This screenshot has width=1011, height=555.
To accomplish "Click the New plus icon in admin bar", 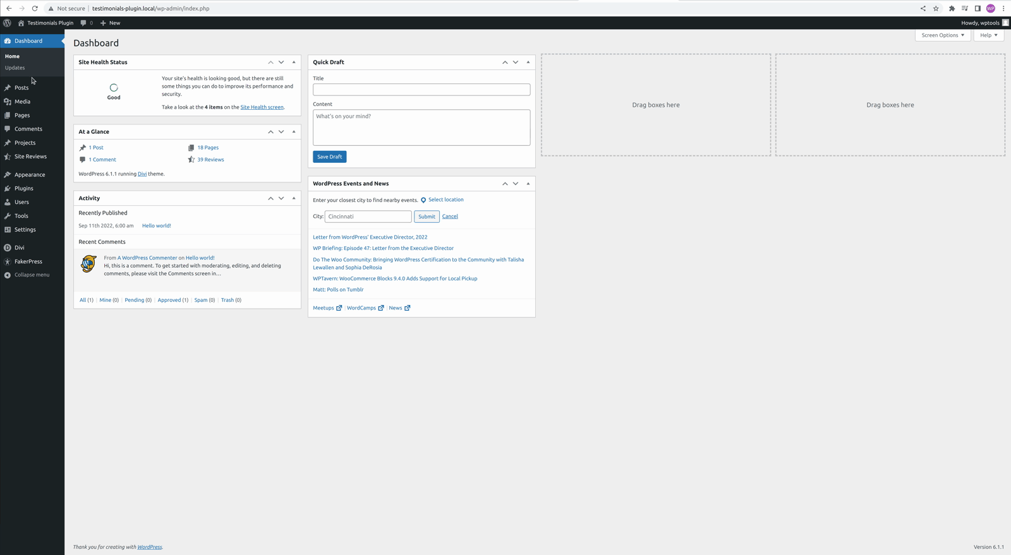I will pos(103,23).
